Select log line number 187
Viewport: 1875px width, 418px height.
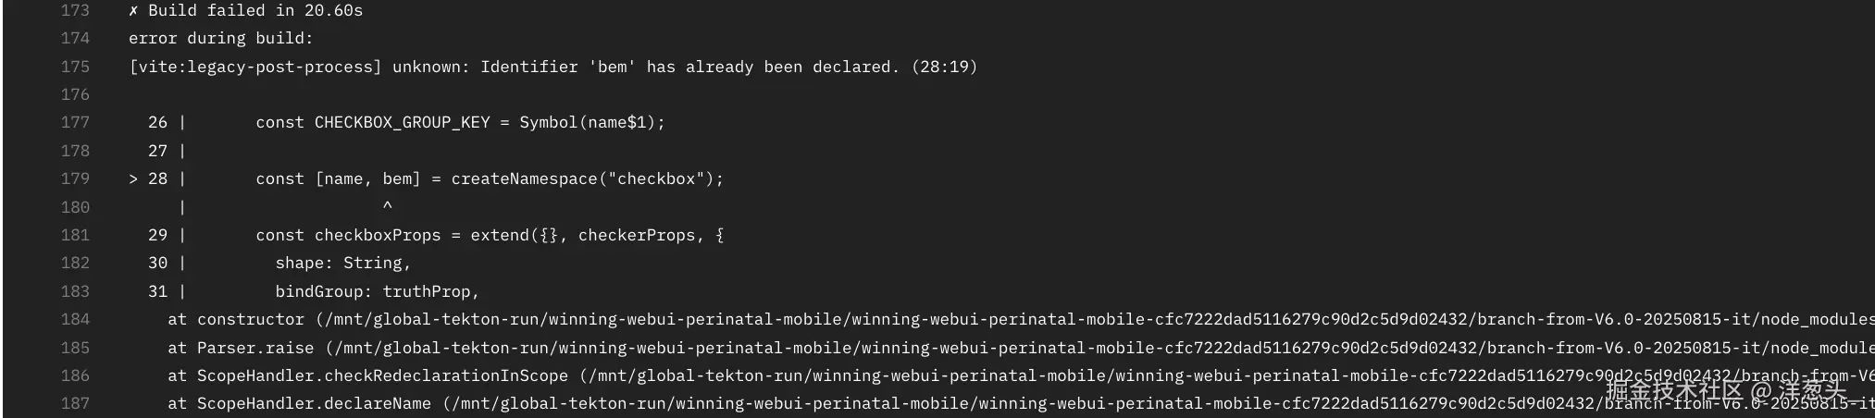click(75, 403)
